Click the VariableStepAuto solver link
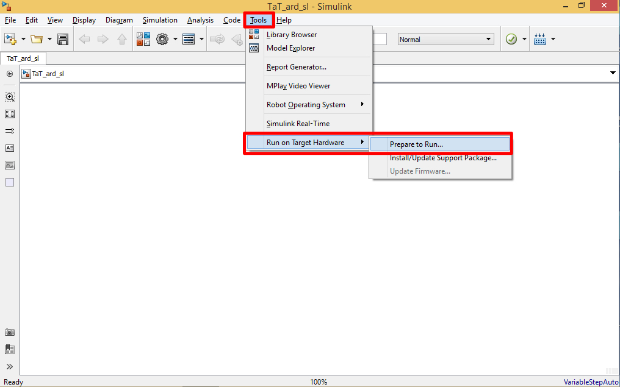Viewport: 620px width, 387px height. click(590, 382)
